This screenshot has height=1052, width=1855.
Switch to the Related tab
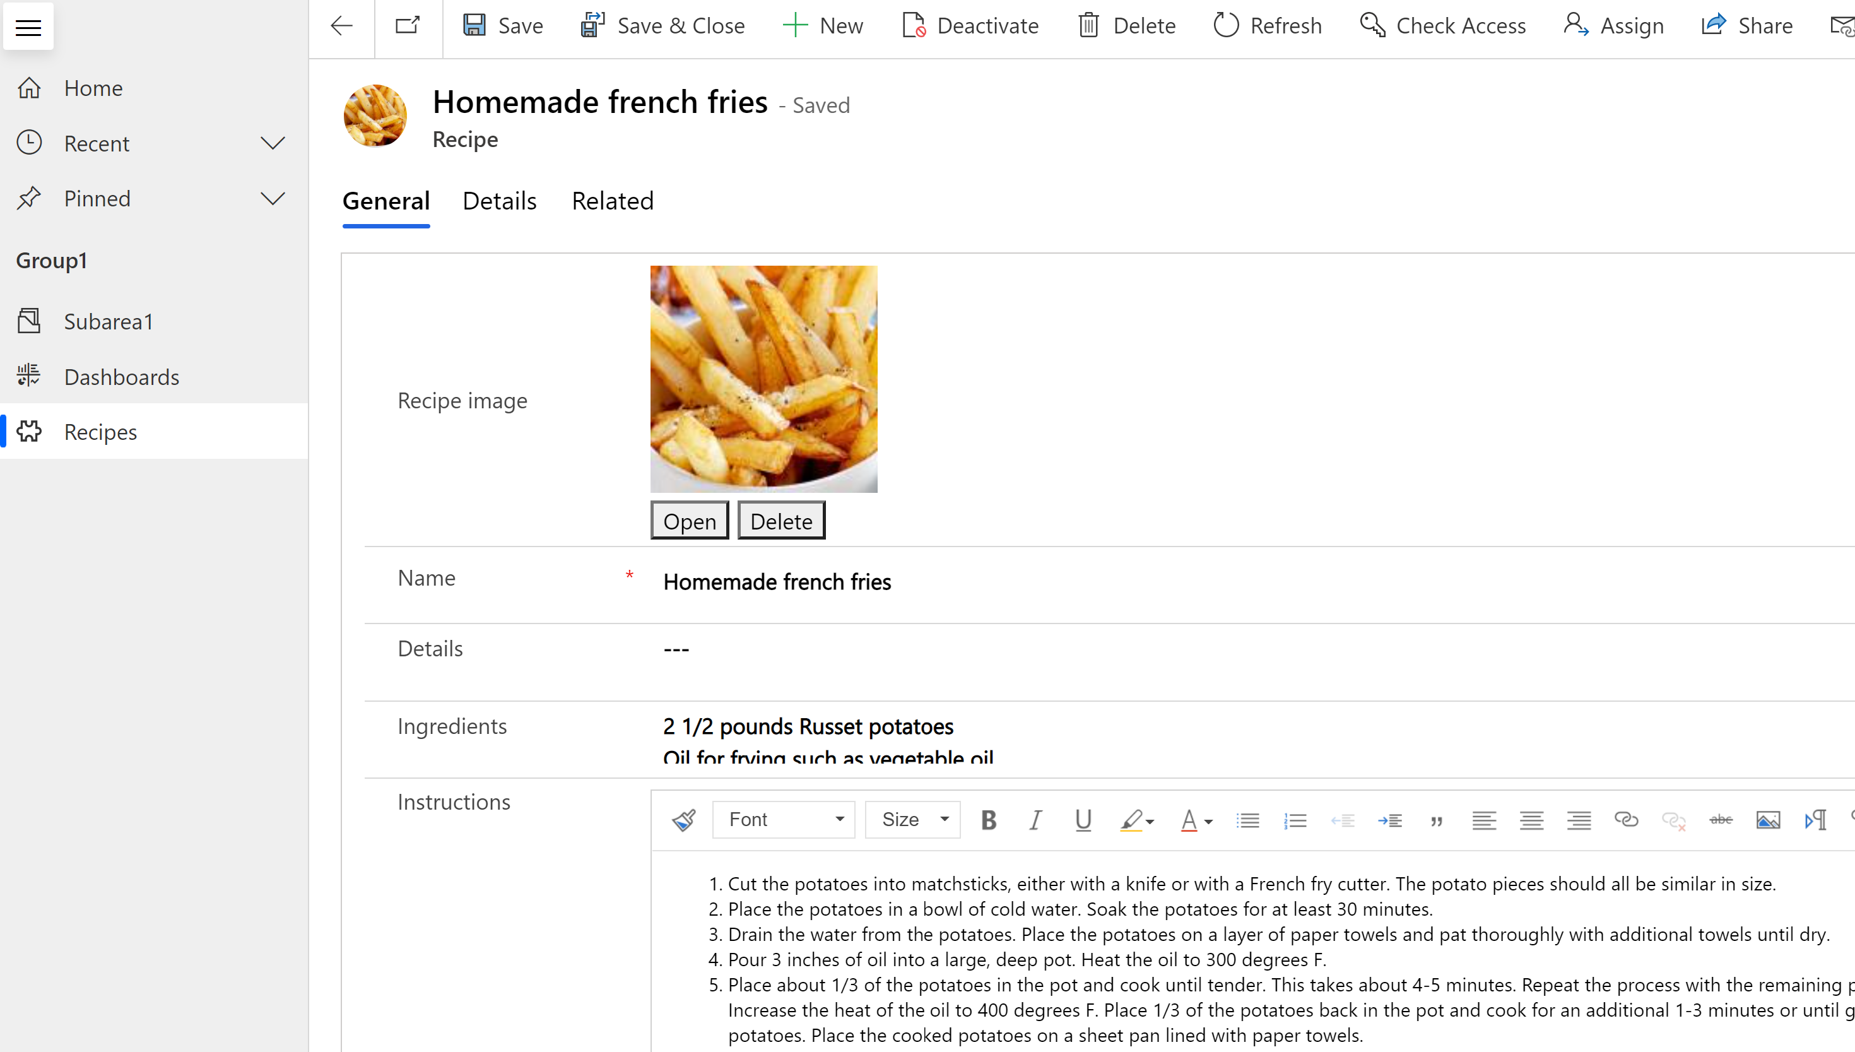click(613, 201)
